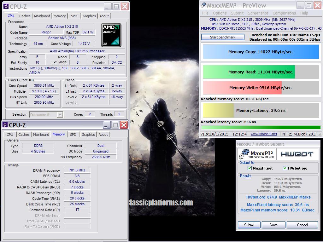Viewport: 323px width, 242px height.
Task: Select SPD tab in bottom CPU-Z window
Action: [73, 135]
